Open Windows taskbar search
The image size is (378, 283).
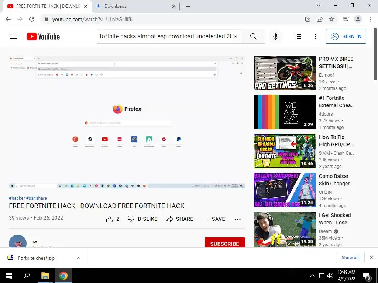[27, 276]
